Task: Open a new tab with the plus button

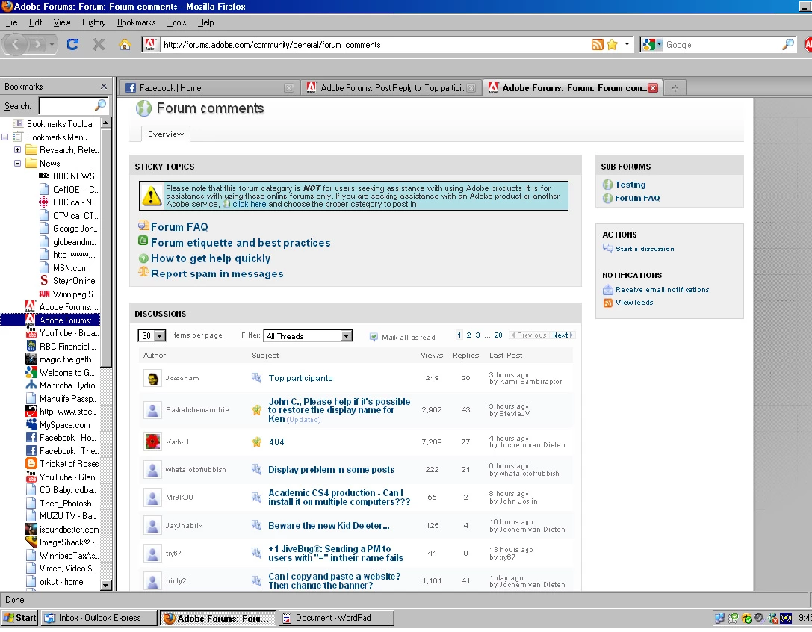Action: (675, 88)
